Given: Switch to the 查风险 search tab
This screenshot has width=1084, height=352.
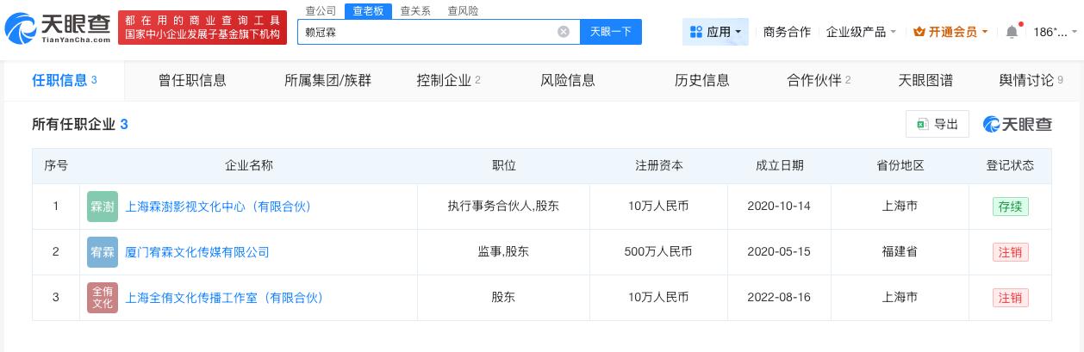Looking at the screenshot, I should [x=463, y=10].
